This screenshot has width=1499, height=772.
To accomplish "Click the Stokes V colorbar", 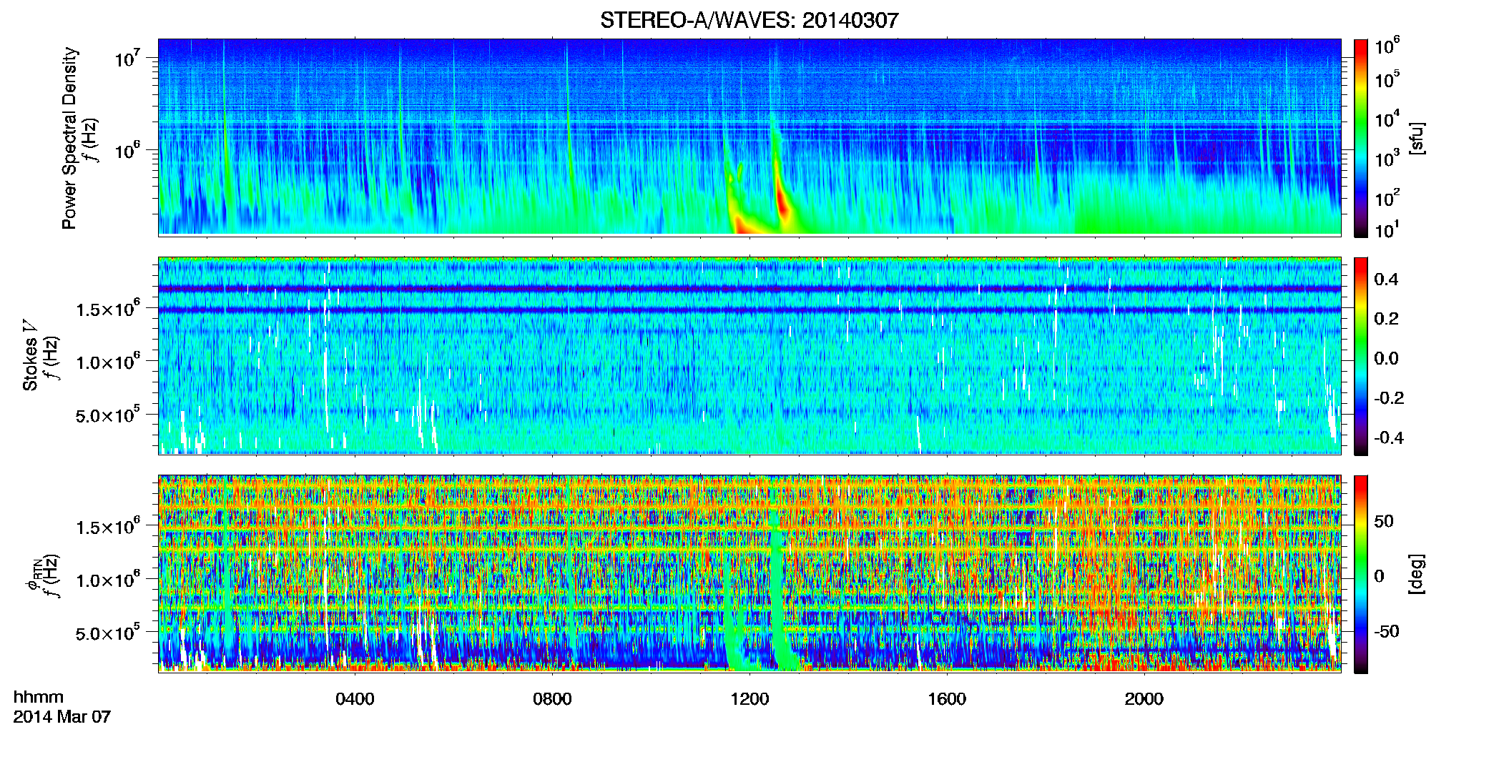I will [x=1361, y=356].
